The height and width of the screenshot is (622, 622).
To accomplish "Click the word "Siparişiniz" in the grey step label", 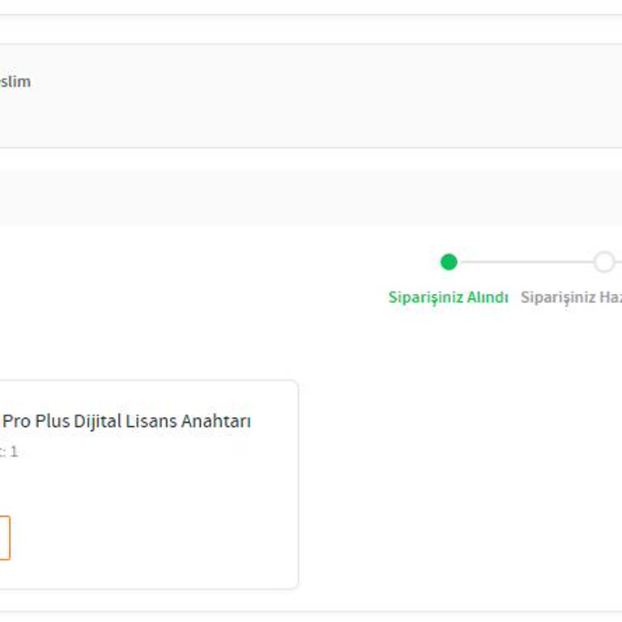I will [x=557, y=297].
